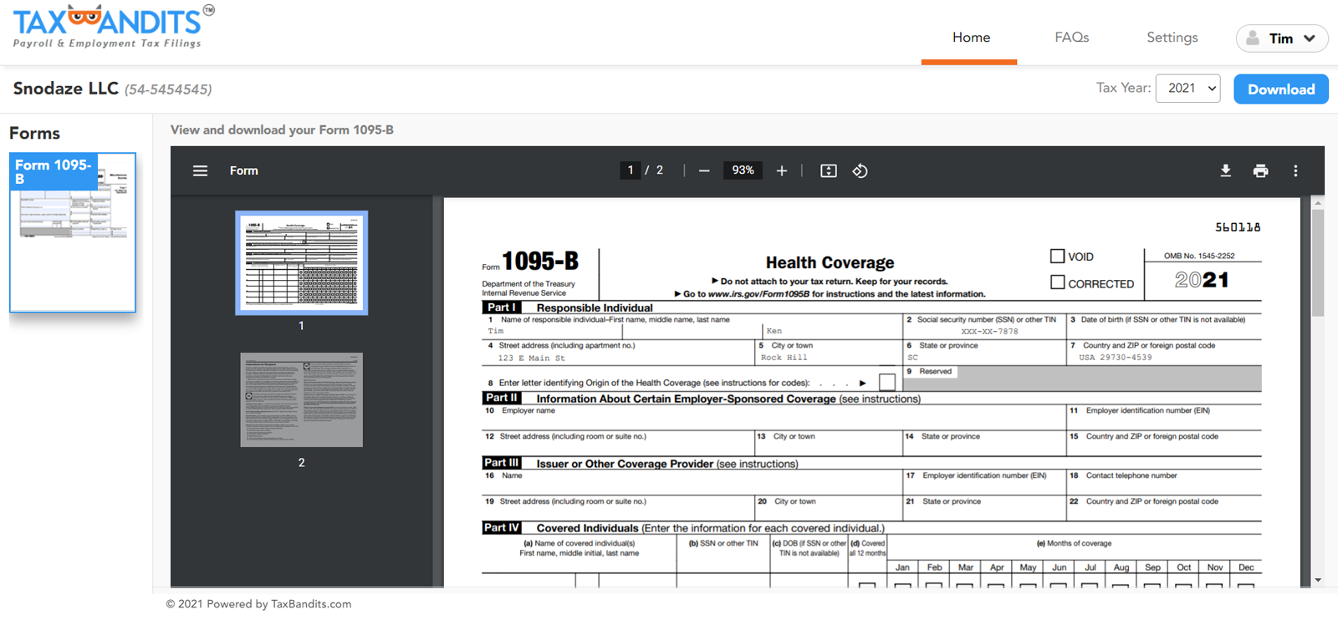Rotate the document counterclockwise
The height and width of the screenshot is (630, 1338).
pos(860,170)
